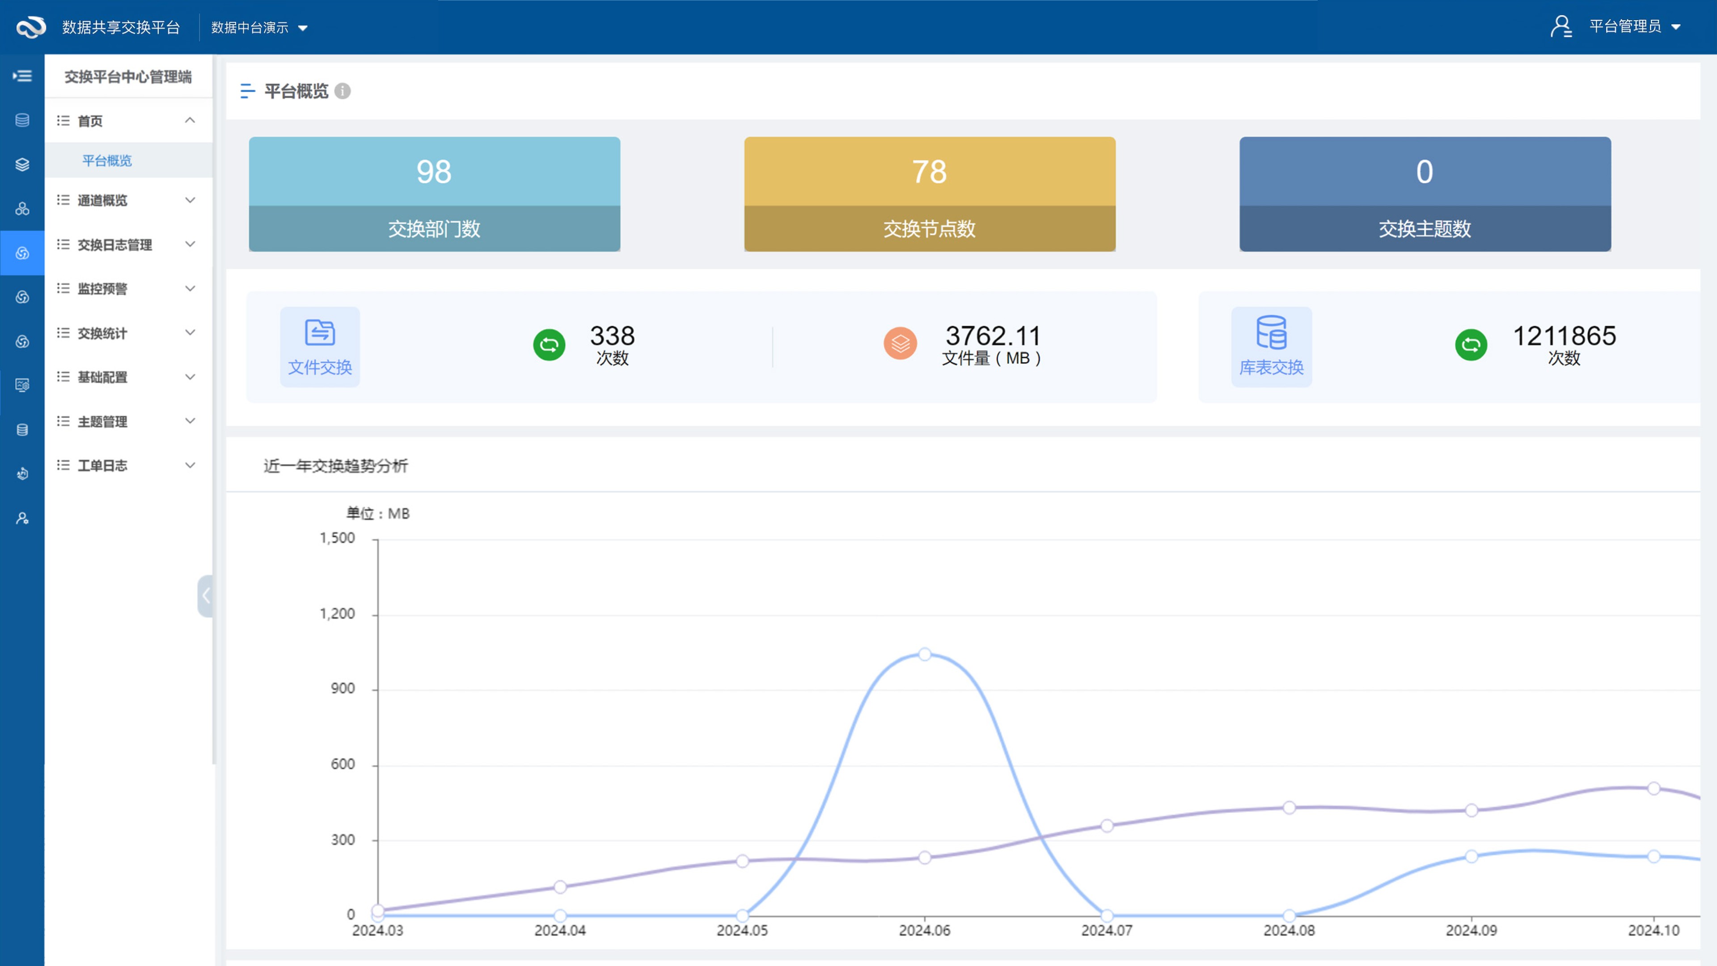This screenshot has height=966, width=1717.
Task: Collapse the sidebar using the arrow handle
Action: 205,595
